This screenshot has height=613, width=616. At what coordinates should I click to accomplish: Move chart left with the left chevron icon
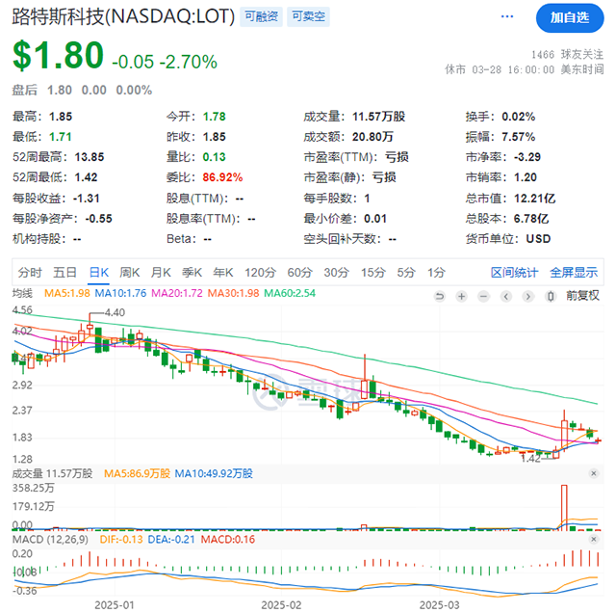pyautogui.click(x=506, y=296)
